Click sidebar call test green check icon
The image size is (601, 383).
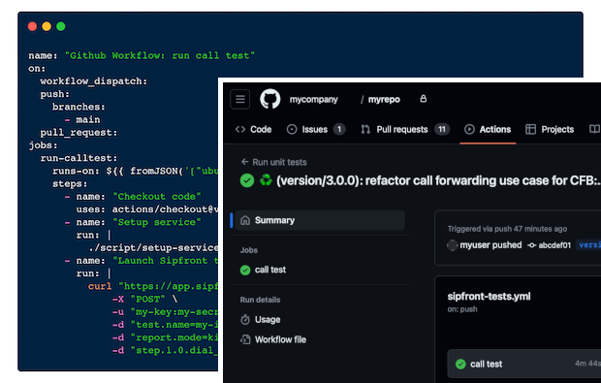coord(245,271)
